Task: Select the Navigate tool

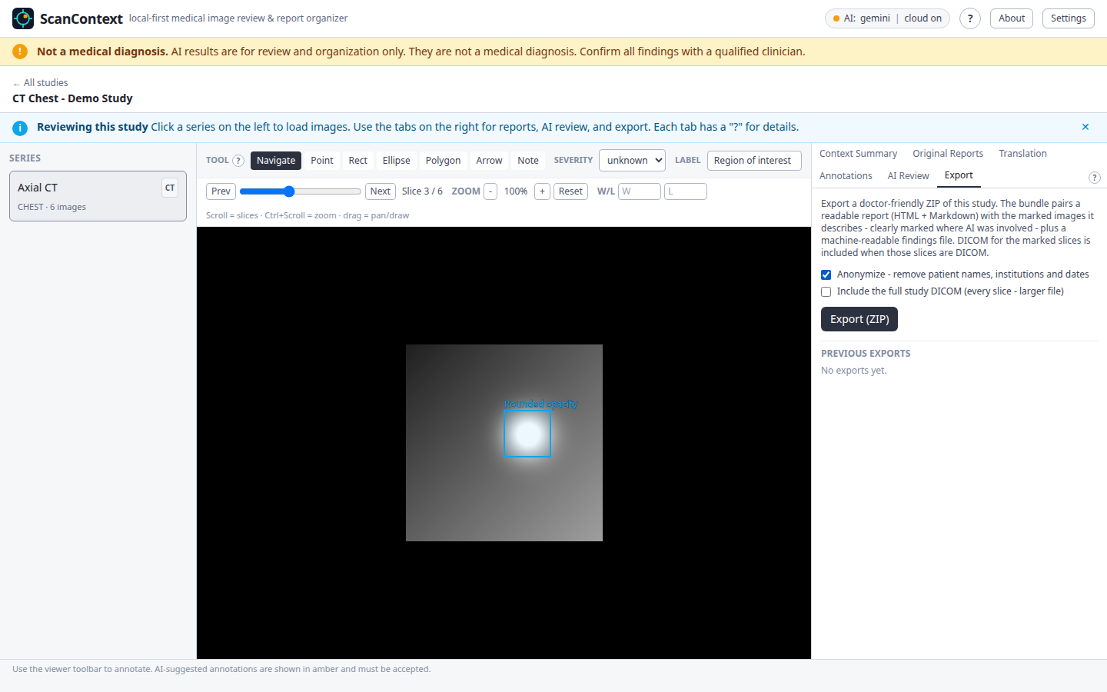Action: [x=276, y=161]
